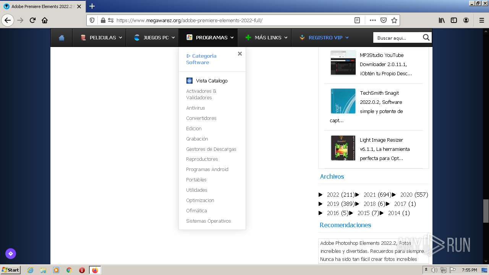This screenshot has height=275, width=489.
Task: Select Optimizacion category
Action: (x=200, y=200)
